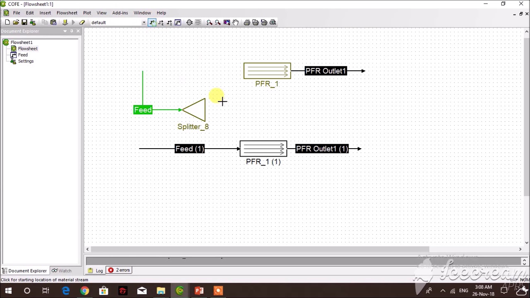Activate the hand pan tool
This screenshot has width=530, height=298.
coord(235,22)
